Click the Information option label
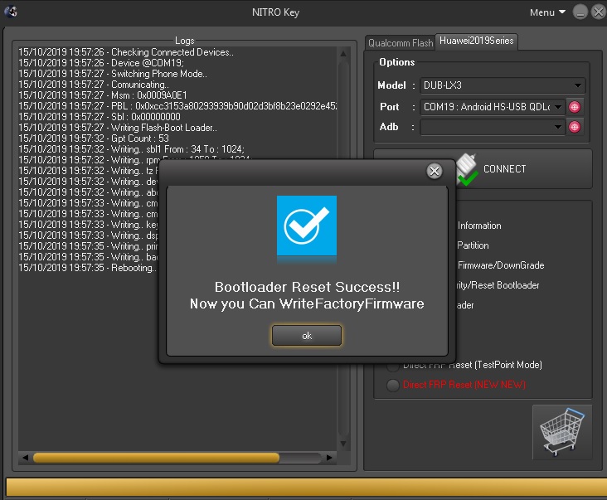607x500 pixels. [479, 226]
